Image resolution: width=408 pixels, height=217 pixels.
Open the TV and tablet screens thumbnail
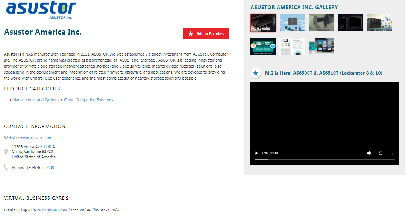(321, 46)
